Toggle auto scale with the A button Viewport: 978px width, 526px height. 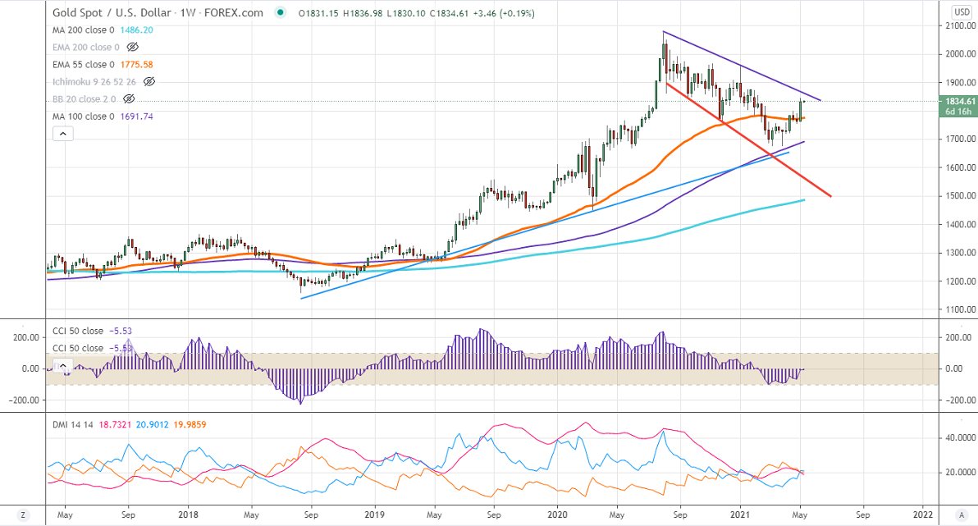(x=961, y=515)
